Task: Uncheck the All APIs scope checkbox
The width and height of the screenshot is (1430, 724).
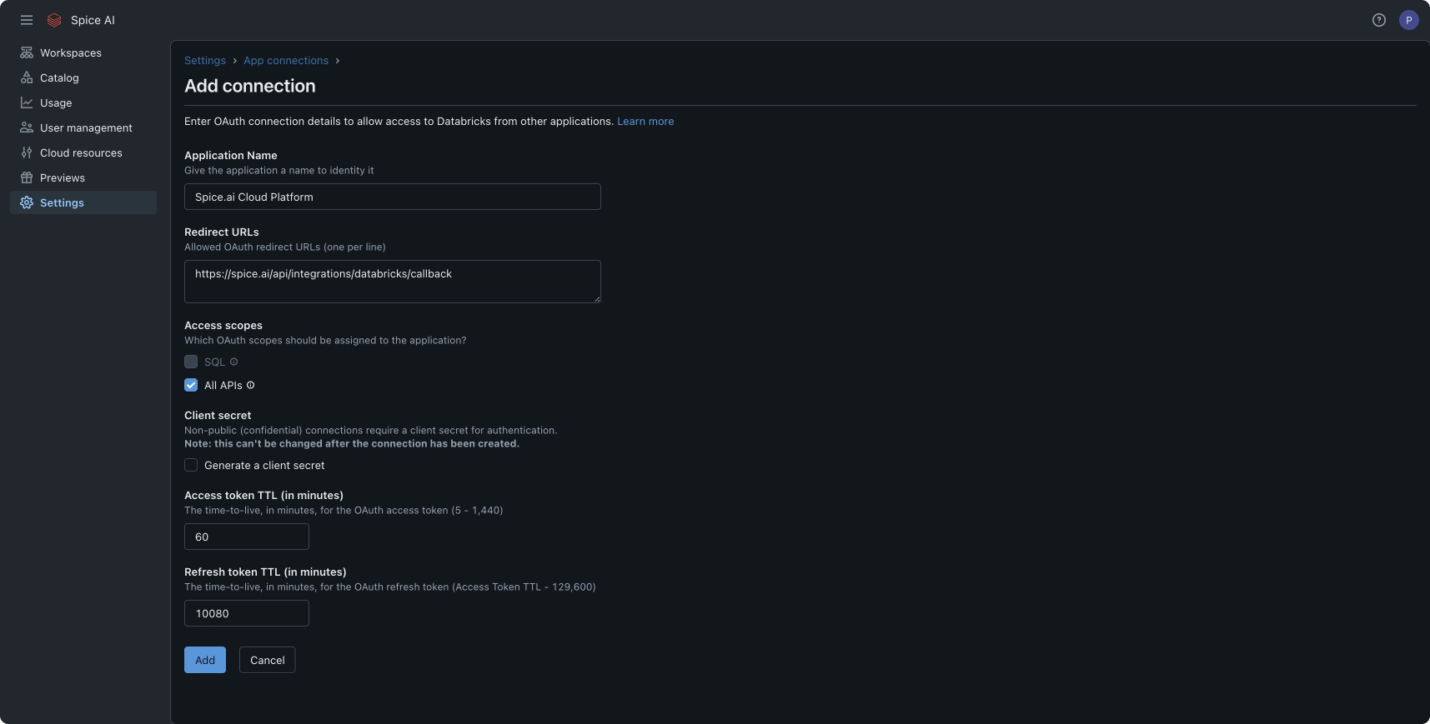Action: point(191,385)
